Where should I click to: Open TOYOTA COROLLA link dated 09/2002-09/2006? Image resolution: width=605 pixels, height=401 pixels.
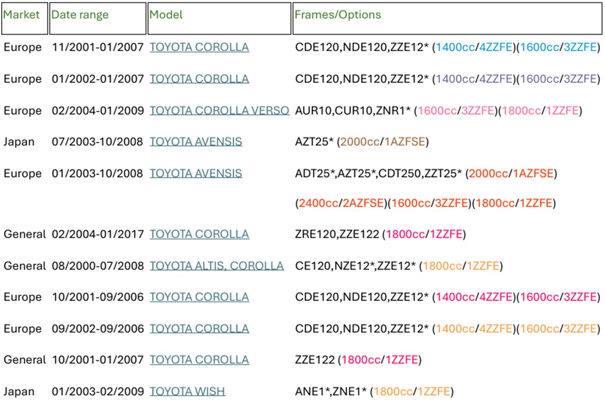pos(199,328)
